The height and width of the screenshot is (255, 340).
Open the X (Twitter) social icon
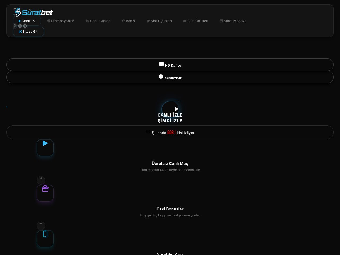(15, 26)
